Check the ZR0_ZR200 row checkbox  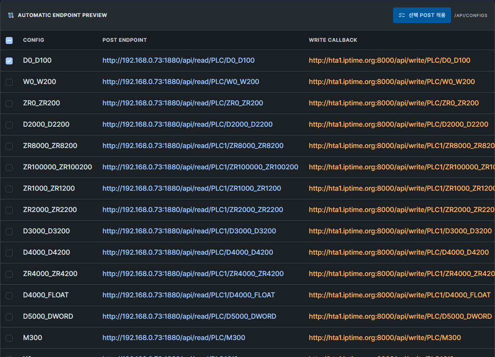tap(9, 104)
